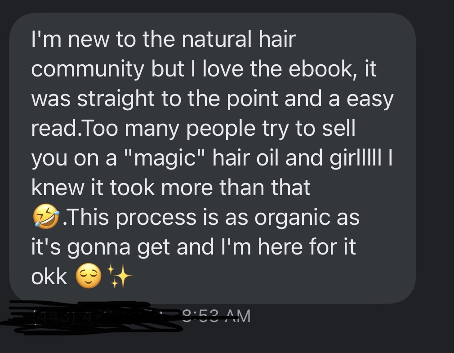Click the word "community" in the message
The image size is (454, 353).
88,69
